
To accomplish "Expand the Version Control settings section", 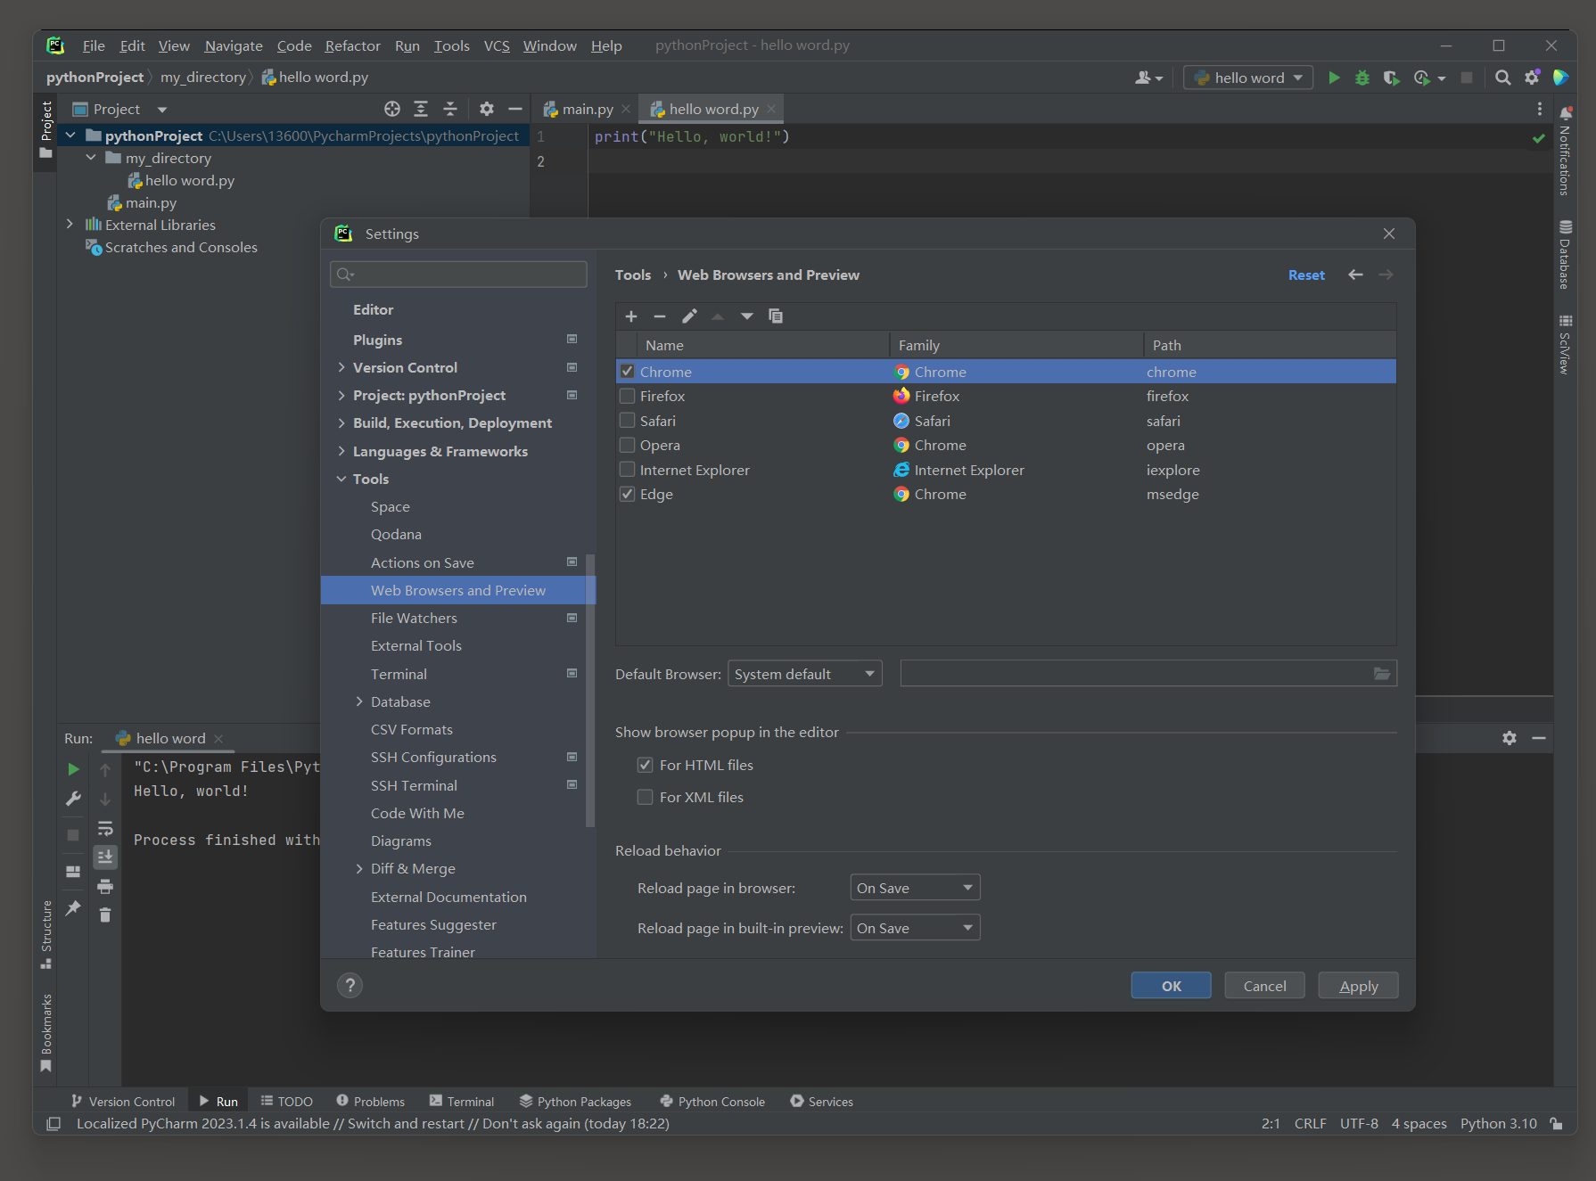I will click(341, 367).
